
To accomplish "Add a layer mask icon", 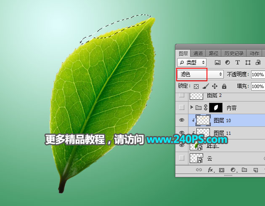I will click(x=222, y=170).
